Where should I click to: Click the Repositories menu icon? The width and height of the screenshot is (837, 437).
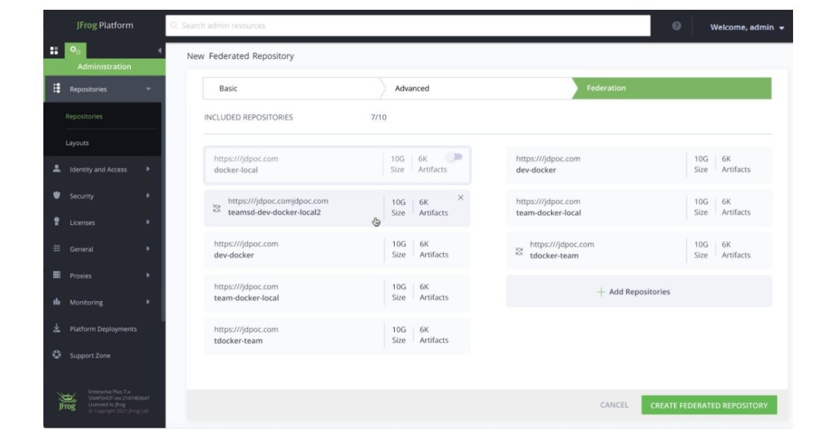tap(56, 89)
